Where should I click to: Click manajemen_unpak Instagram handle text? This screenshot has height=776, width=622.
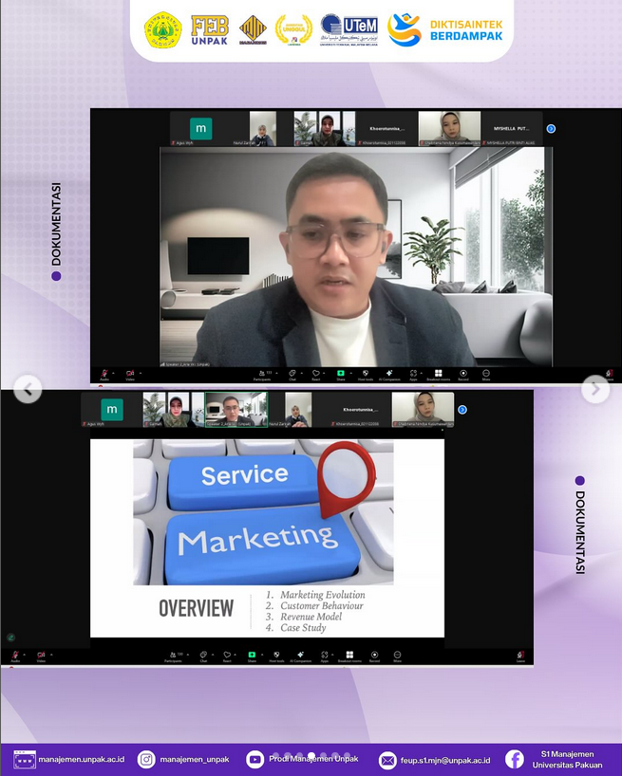194,759
